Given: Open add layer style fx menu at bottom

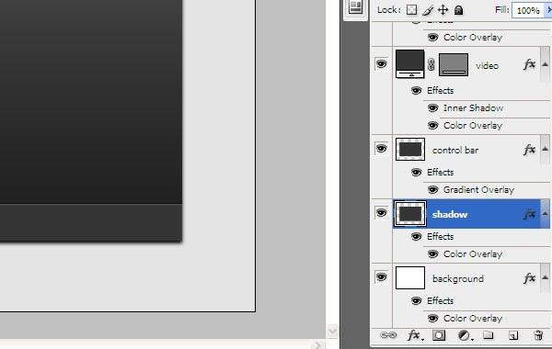Looking at the screenshot, I should point(416,335).
